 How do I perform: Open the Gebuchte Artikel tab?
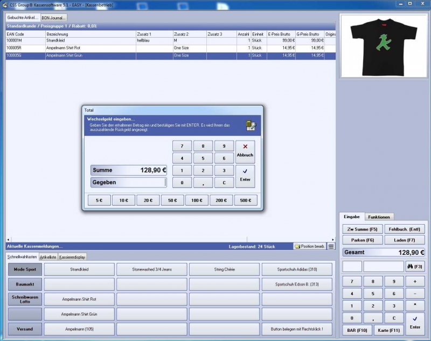tap(23, 18)
